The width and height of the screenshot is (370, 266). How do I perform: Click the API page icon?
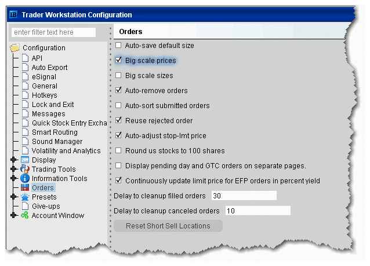coord(25,58)
